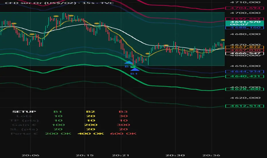
Task: Click the Perte € row label
Action: (x=24, y=134)
